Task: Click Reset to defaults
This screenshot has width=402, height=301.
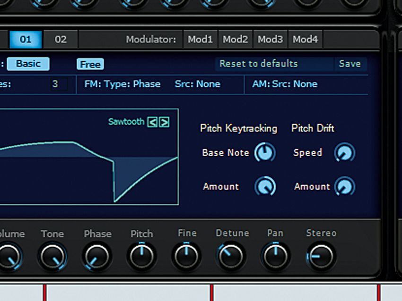Action: pyautogui.click(x=259, y=64)
